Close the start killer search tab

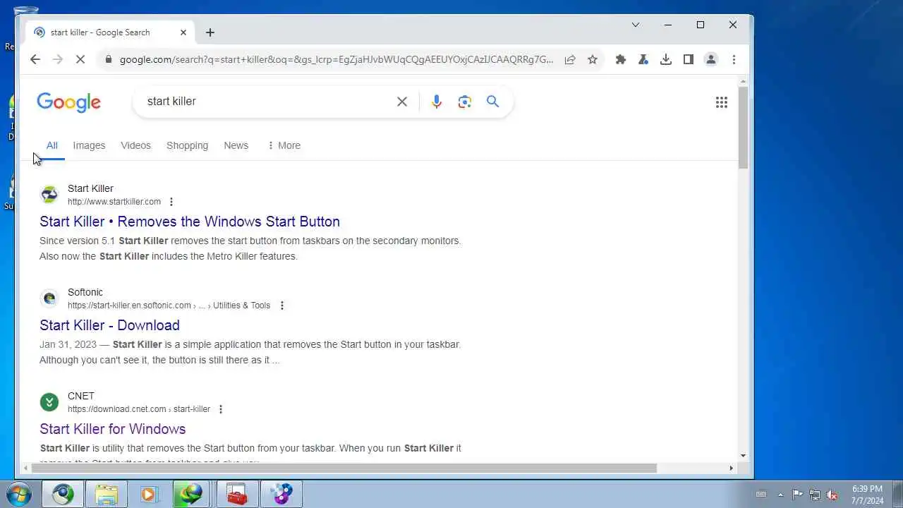coord(183,32)
